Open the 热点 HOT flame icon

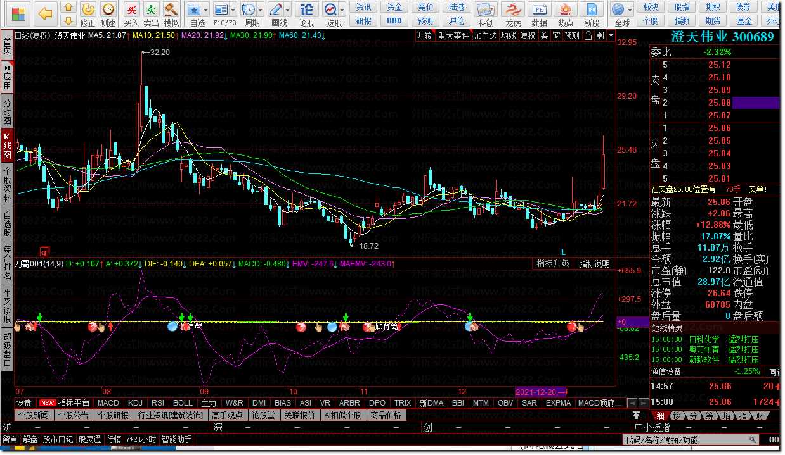point(566,9)
